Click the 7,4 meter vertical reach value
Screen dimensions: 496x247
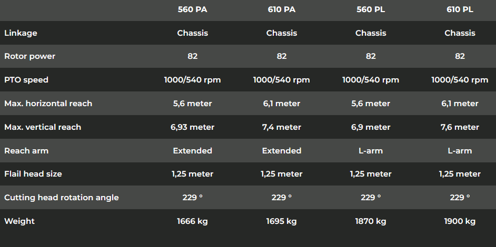282,127
